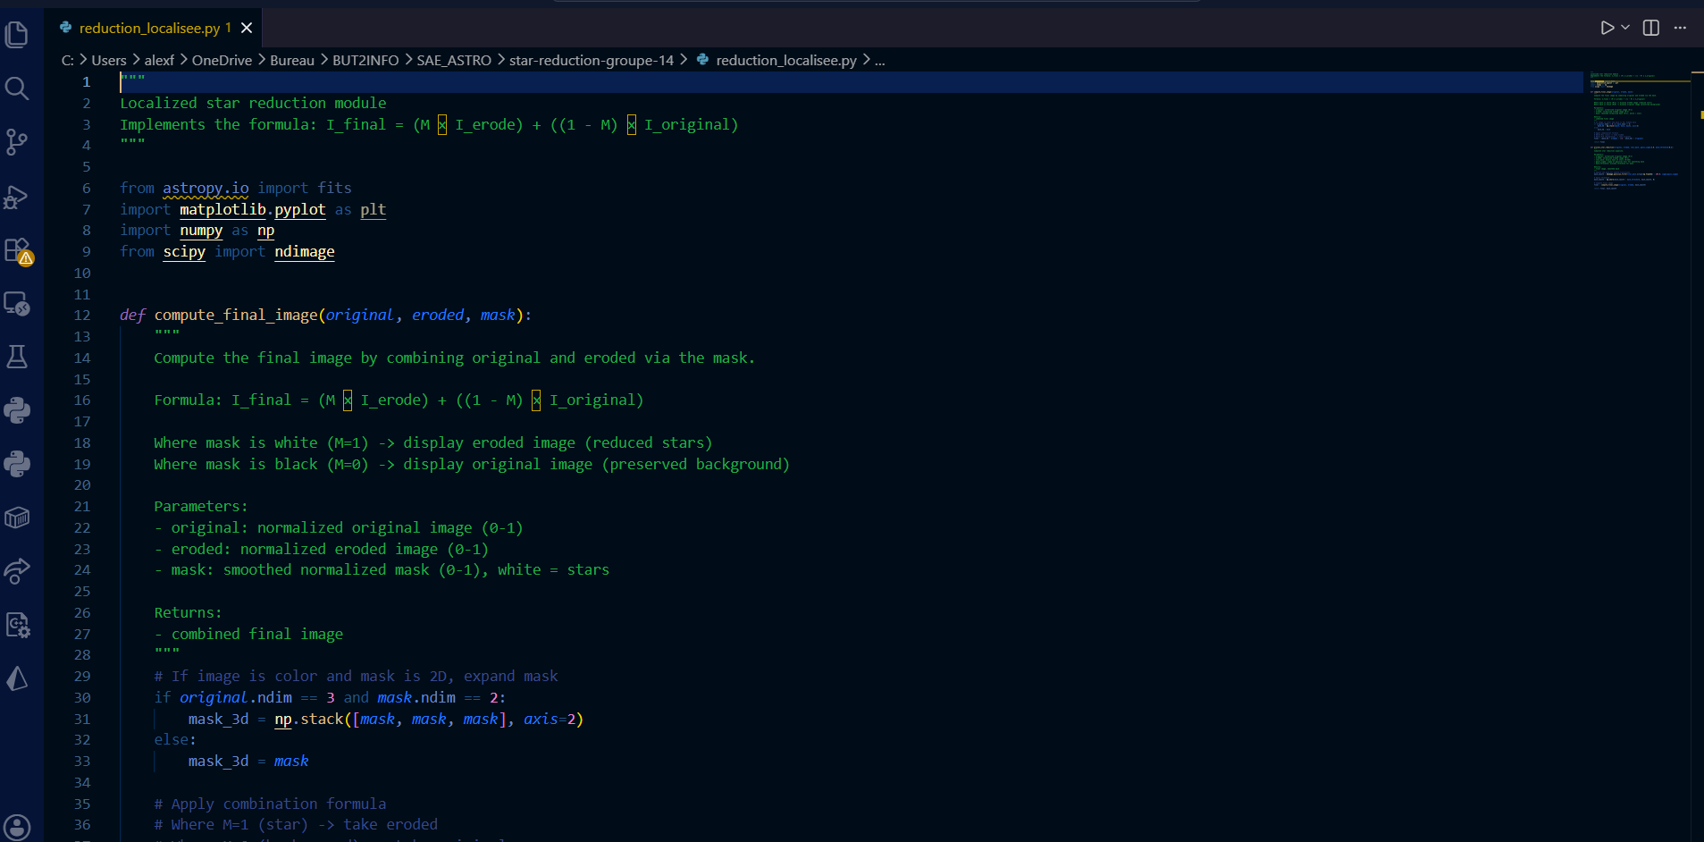Open Extensions view with warning badge
1704x842 pixels.
(17, 250)
